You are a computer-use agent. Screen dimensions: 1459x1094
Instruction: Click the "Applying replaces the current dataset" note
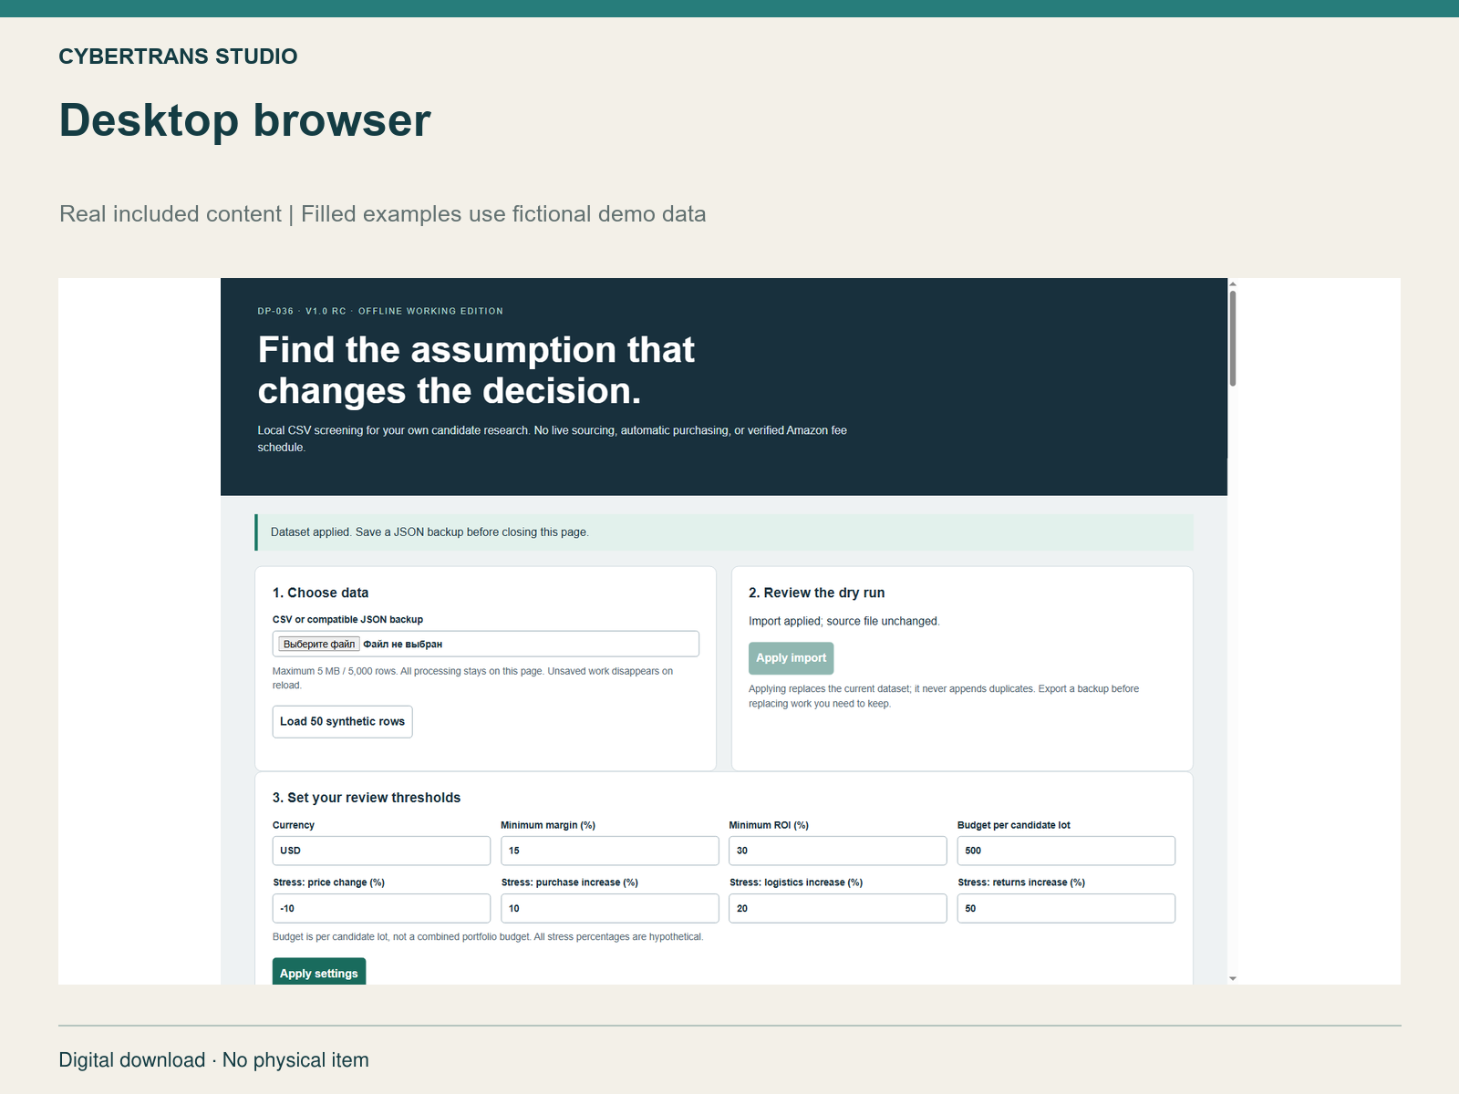(x=944, y=697)
